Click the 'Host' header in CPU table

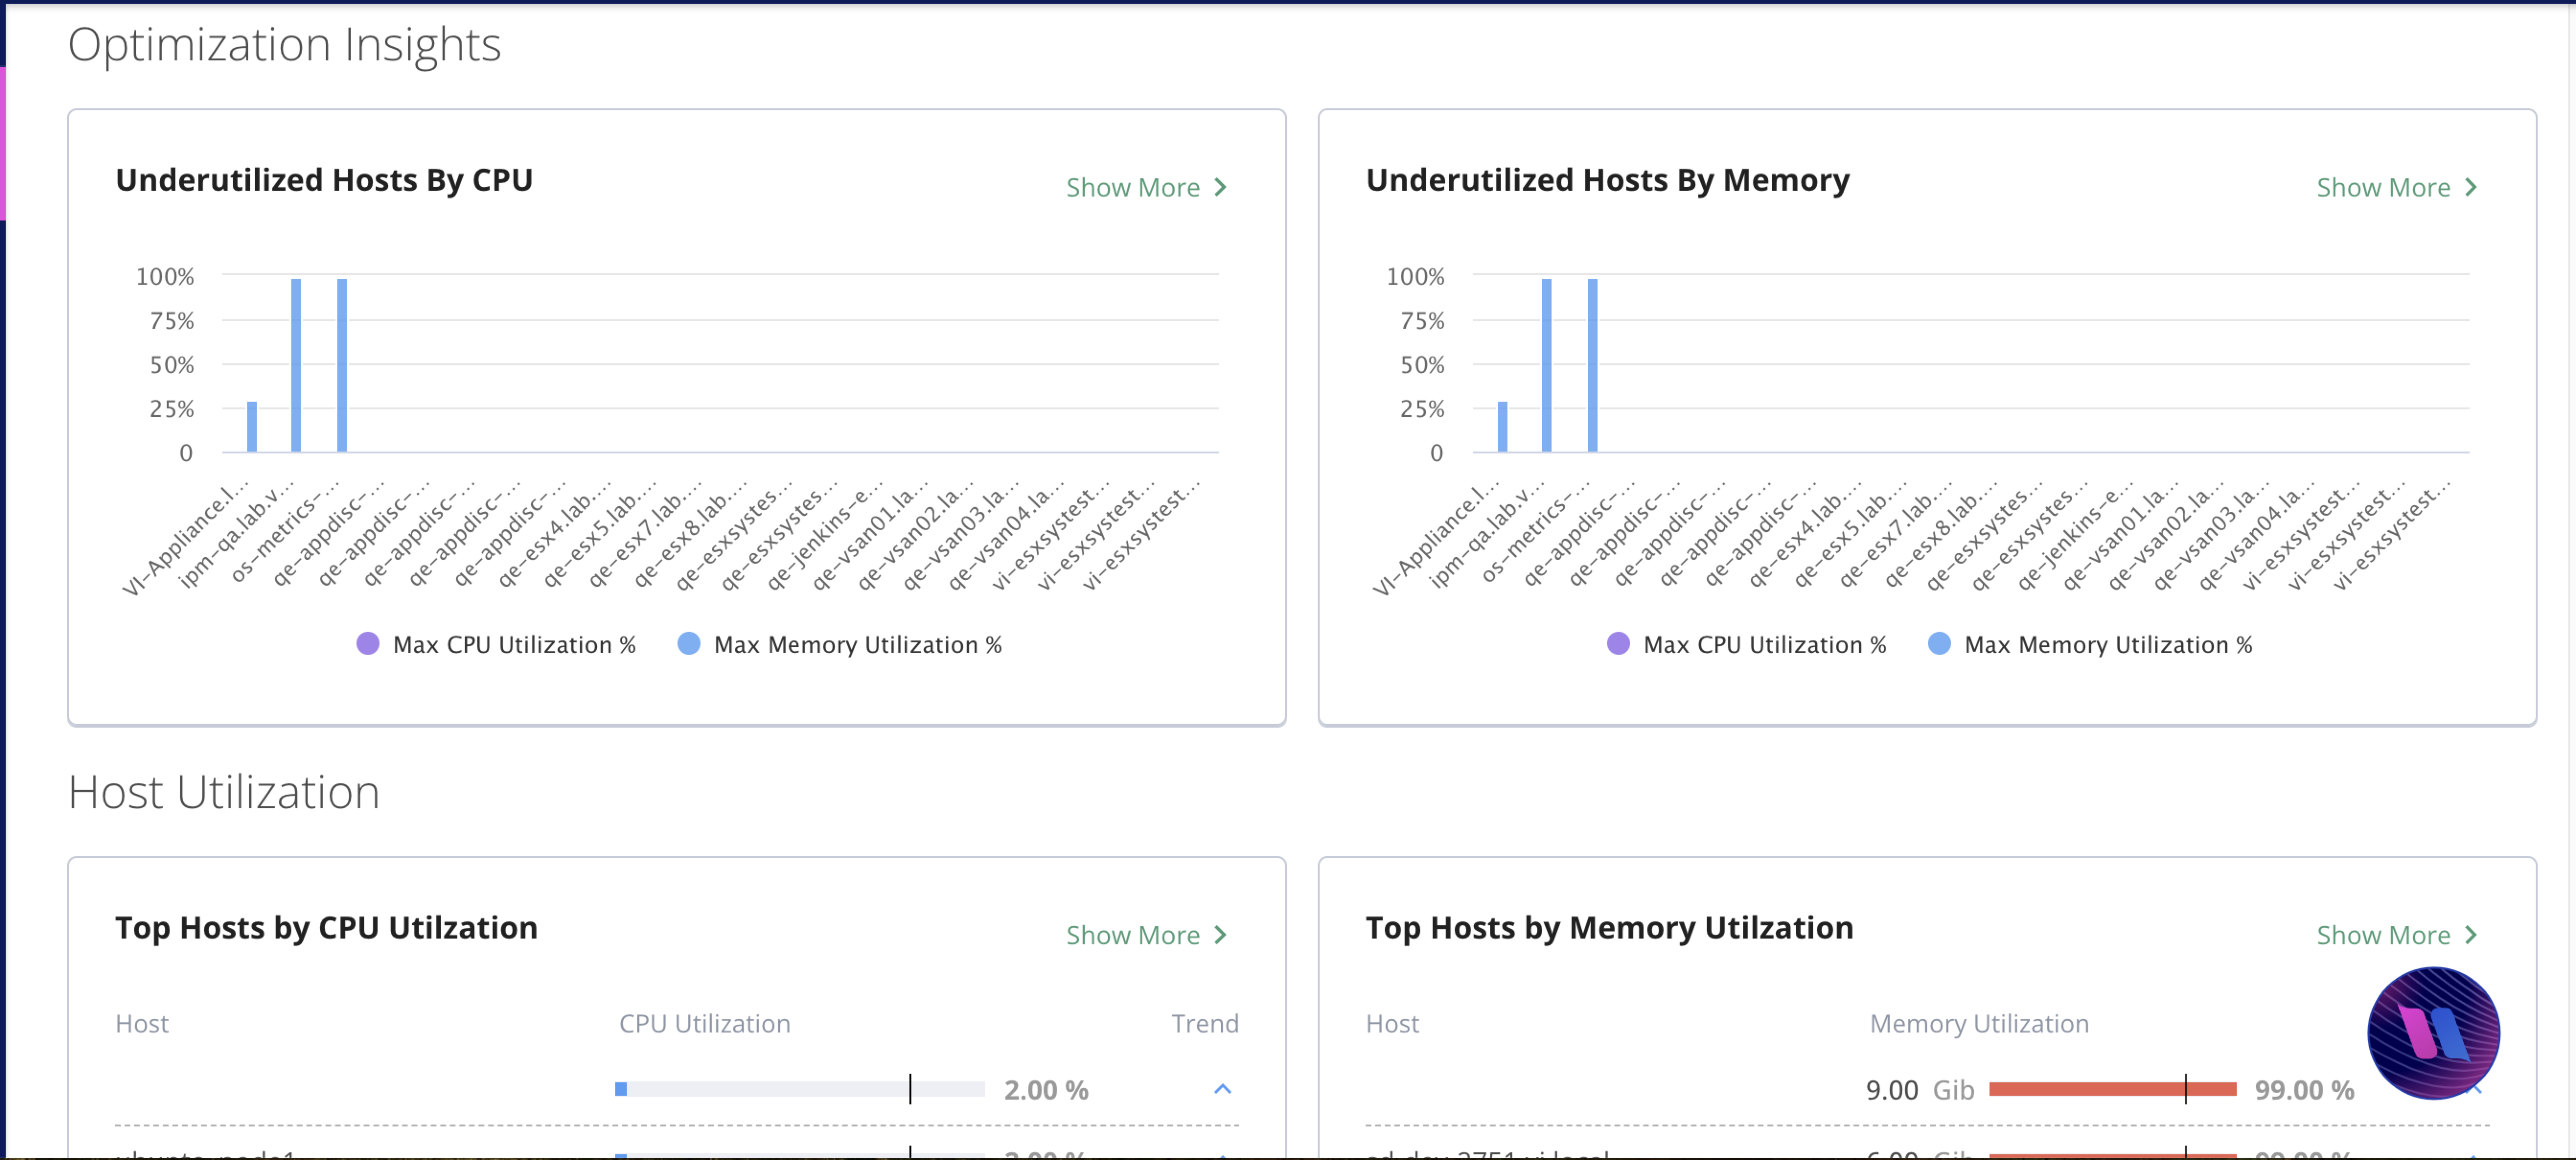click(x=142, y=1023)
